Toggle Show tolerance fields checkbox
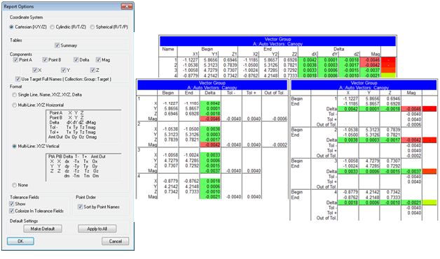Viewport: 440px width, 259px height. pos(11,204)
